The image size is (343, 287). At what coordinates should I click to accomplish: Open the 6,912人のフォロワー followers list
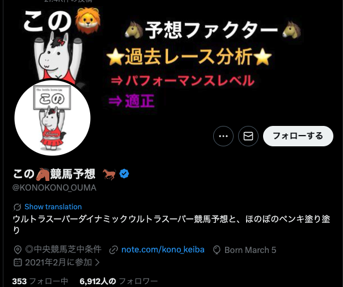click(x=118, y=281)
